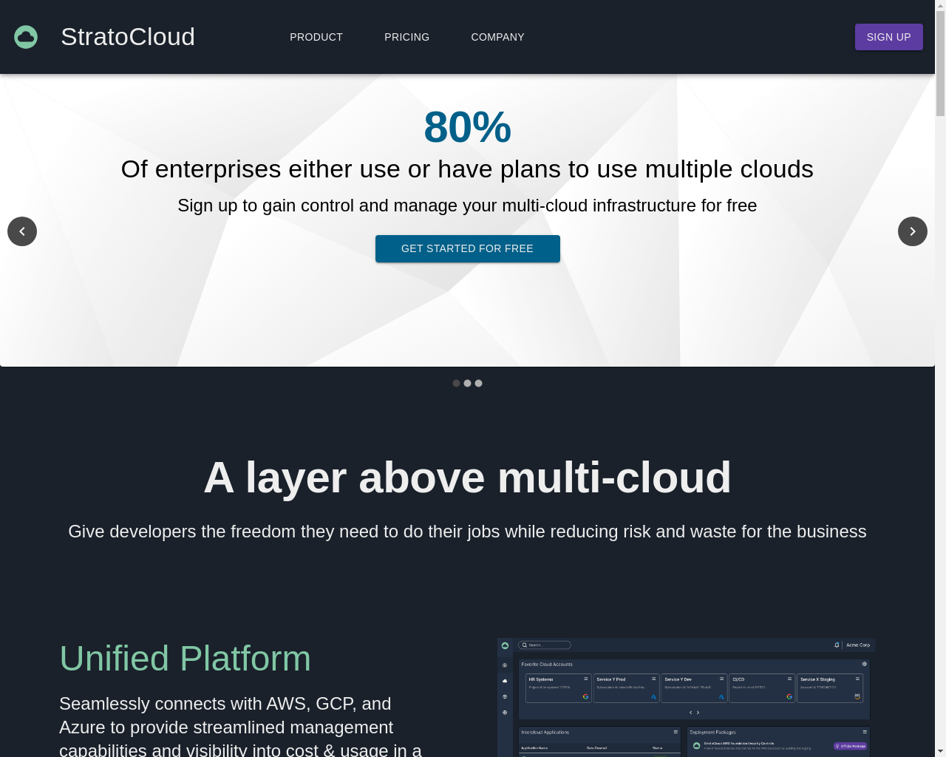The height and width of the screenshot is (757, 946).
Task: Click the StratoCloud cloud logo icon
Action: coord(26,37)
